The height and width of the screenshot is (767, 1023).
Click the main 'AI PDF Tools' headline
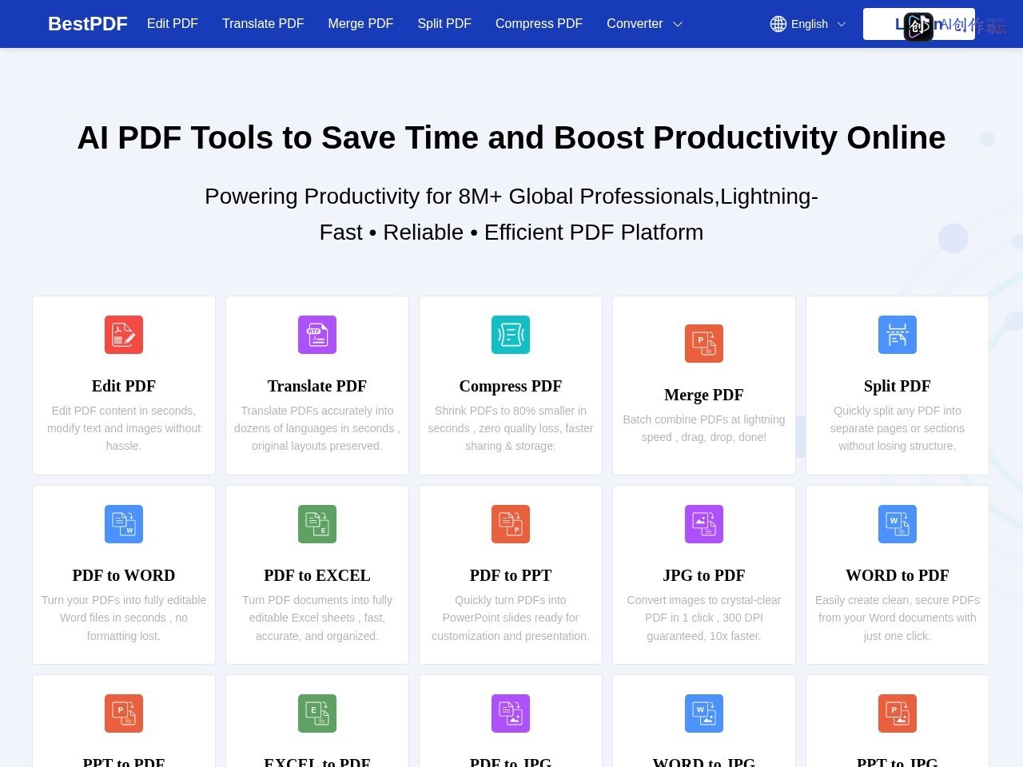511,137
